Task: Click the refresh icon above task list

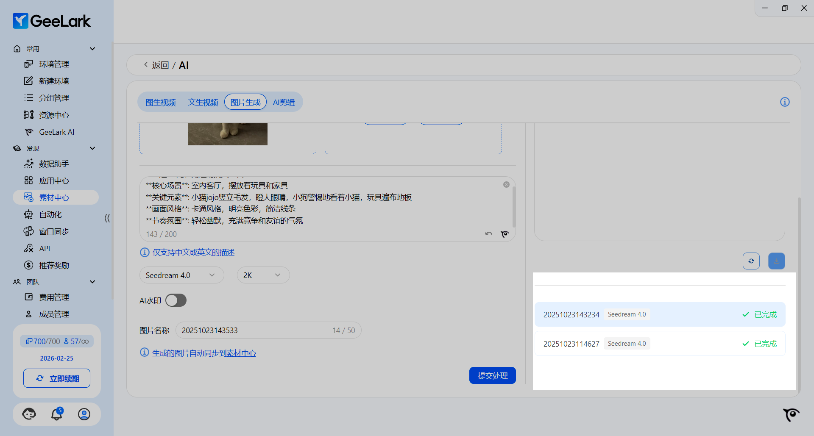Action: point(751,261)
